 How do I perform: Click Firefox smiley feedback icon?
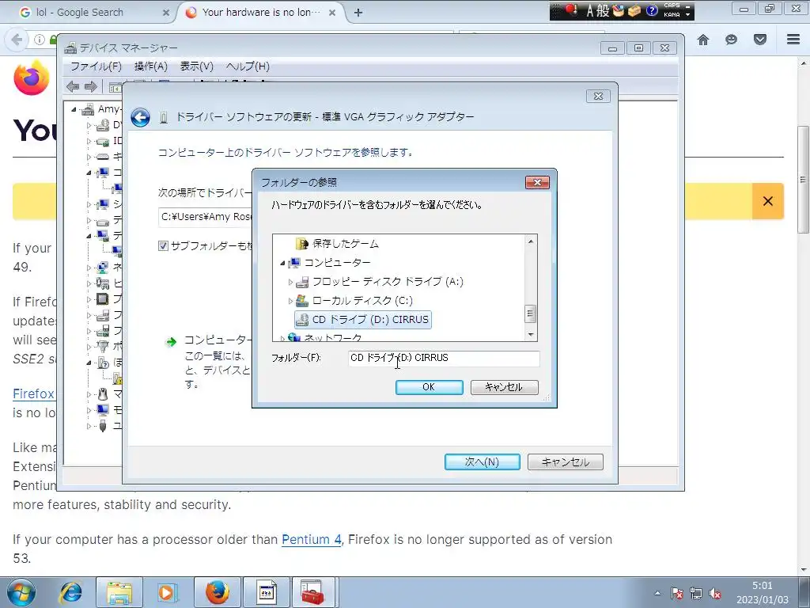(731, 40)
